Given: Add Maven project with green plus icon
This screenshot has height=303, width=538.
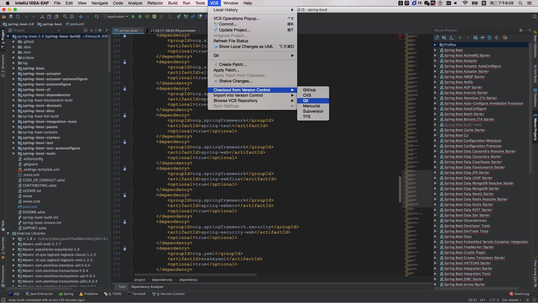Looking at the screenshot, I should pyautogui.click(x=460, y=38).
